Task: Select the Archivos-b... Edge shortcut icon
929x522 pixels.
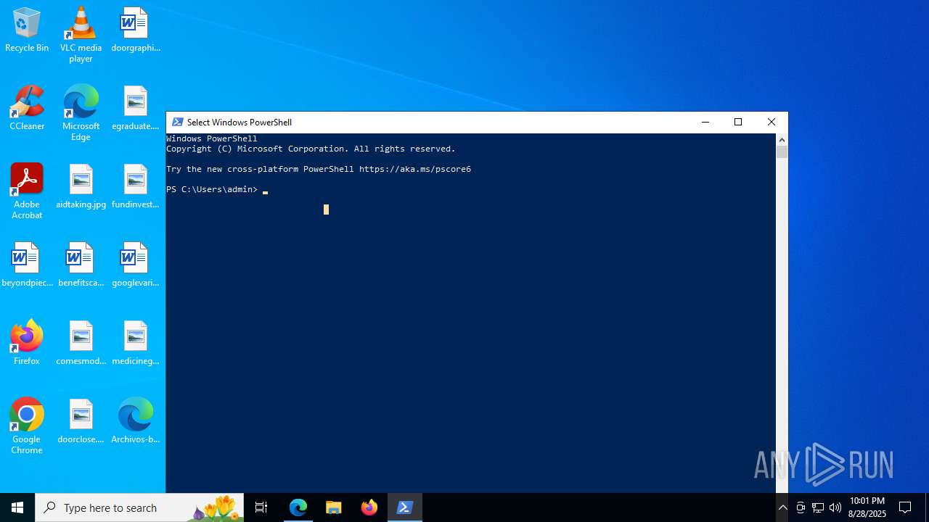Action: [x=135, y=422]
